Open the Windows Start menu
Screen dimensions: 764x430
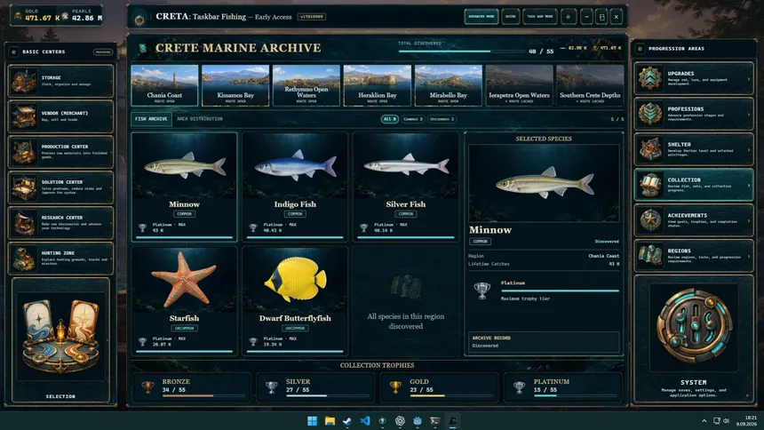click(x=313, y=421)
